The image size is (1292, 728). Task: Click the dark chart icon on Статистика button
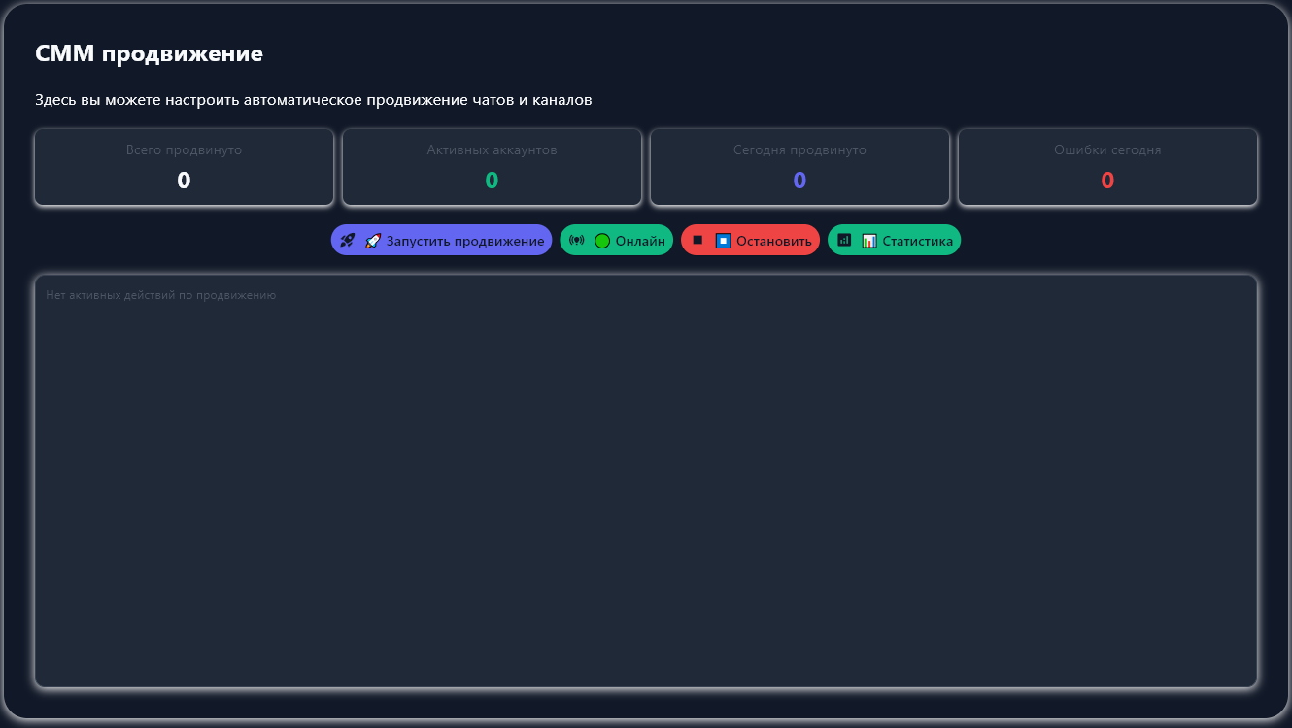point(844,240)
